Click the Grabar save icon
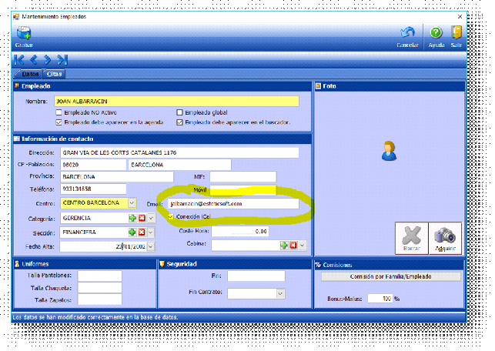Screen dimensions: 495x351 [23, 34]
